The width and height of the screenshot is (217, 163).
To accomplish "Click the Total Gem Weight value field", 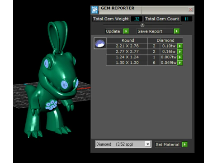I will (x=137, y=19).
